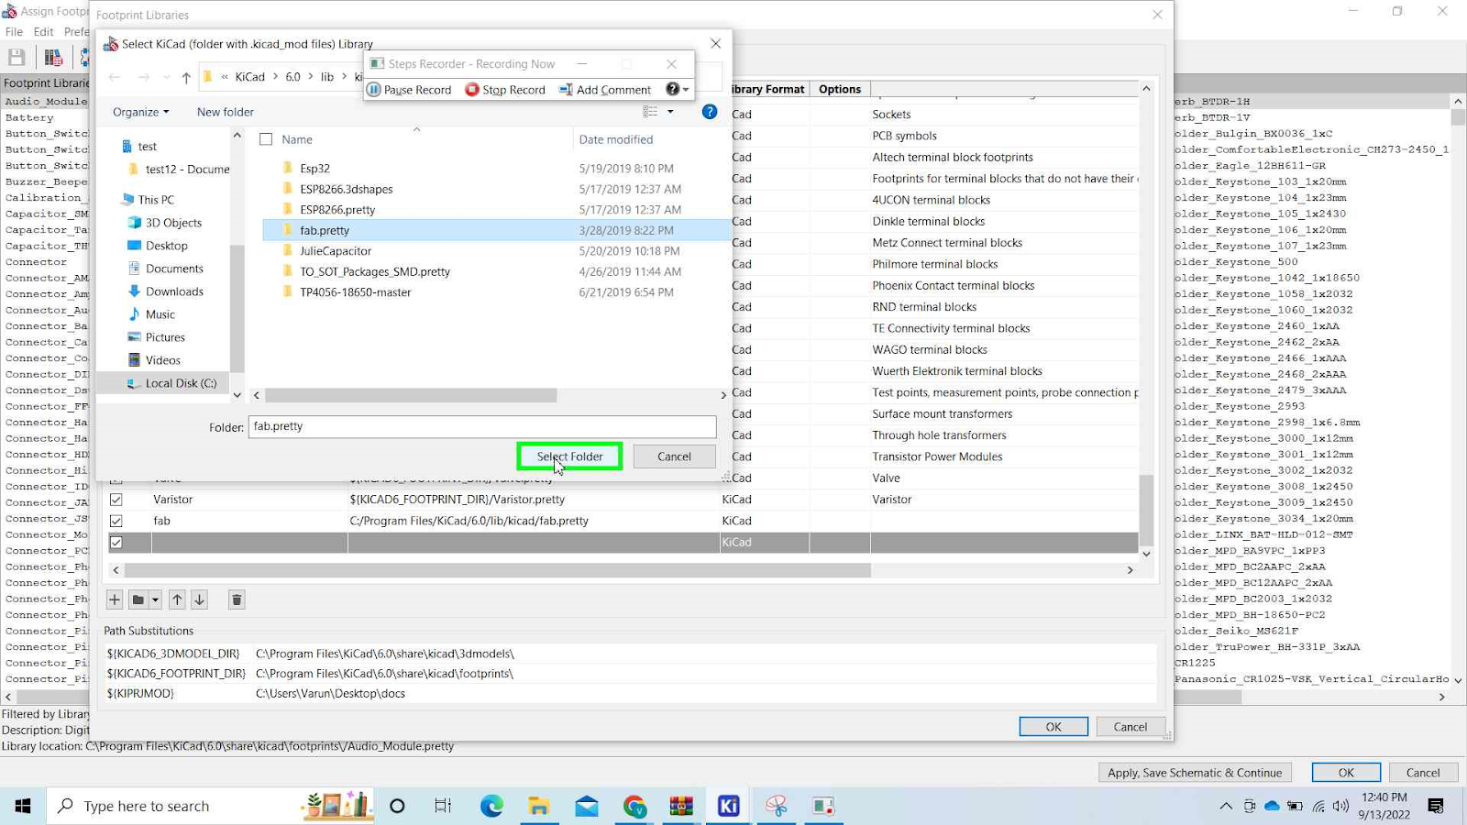
Task: Click OK in Footprint Libraries dialog
Action: (x=1053, y=727)
